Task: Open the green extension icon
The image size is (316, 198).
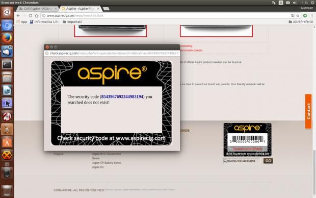Action: tap(305, 15)
